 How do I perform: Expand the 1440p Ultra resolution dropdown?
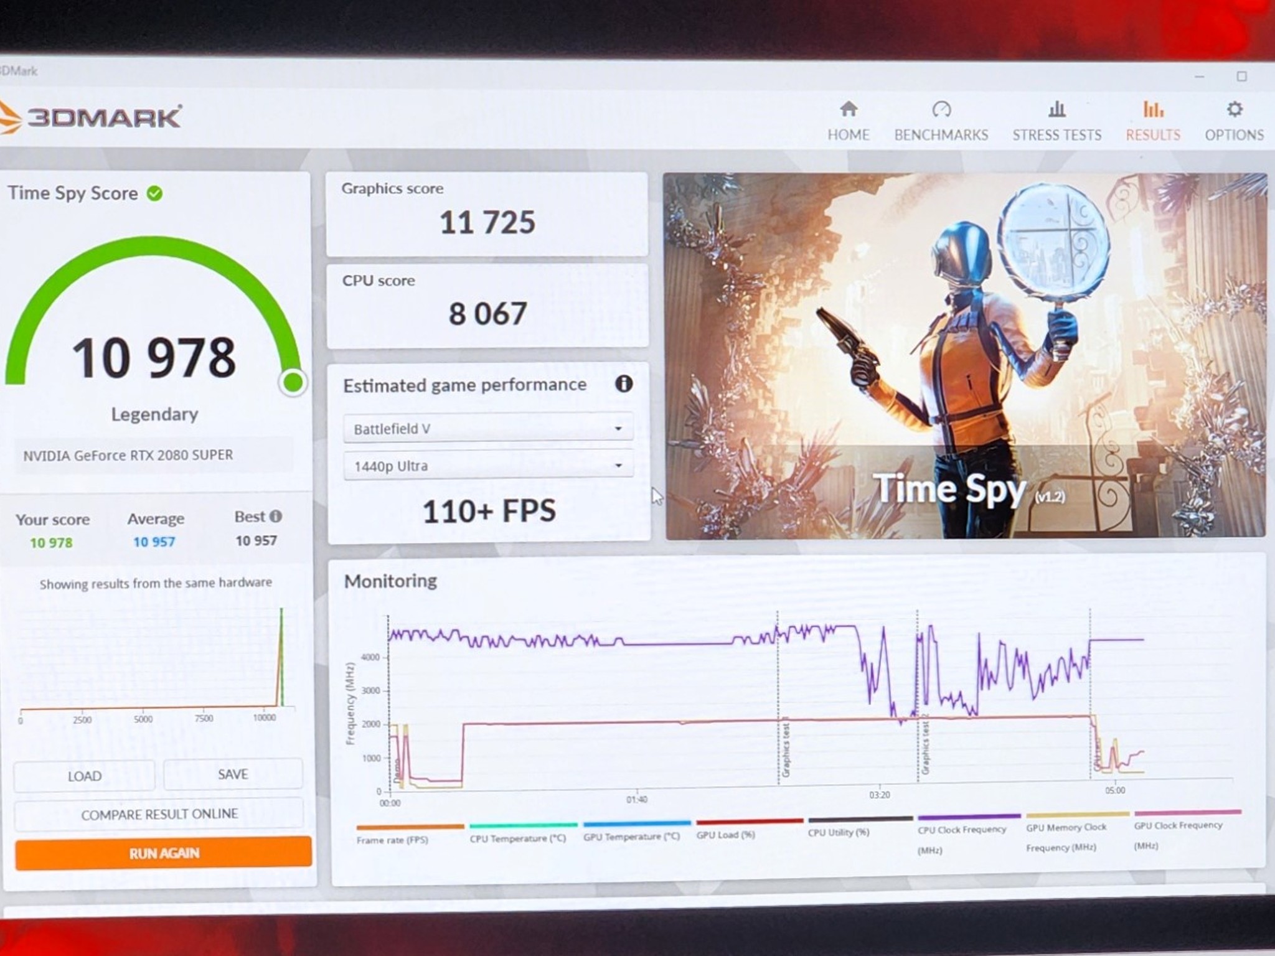pos(488,465)
